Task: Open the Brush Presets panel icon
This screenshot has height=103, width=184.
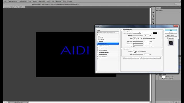Action: tap(153, 16)
